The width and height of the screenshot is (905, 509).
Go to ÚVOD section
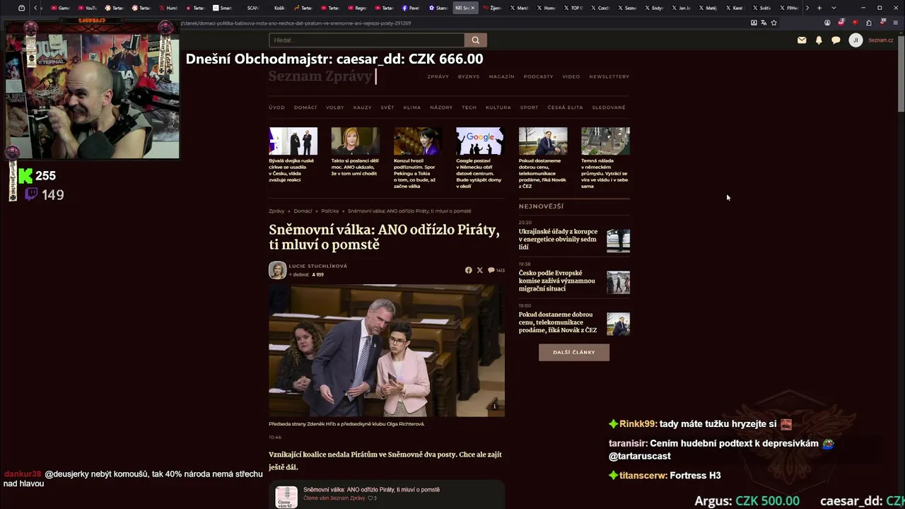276,107
